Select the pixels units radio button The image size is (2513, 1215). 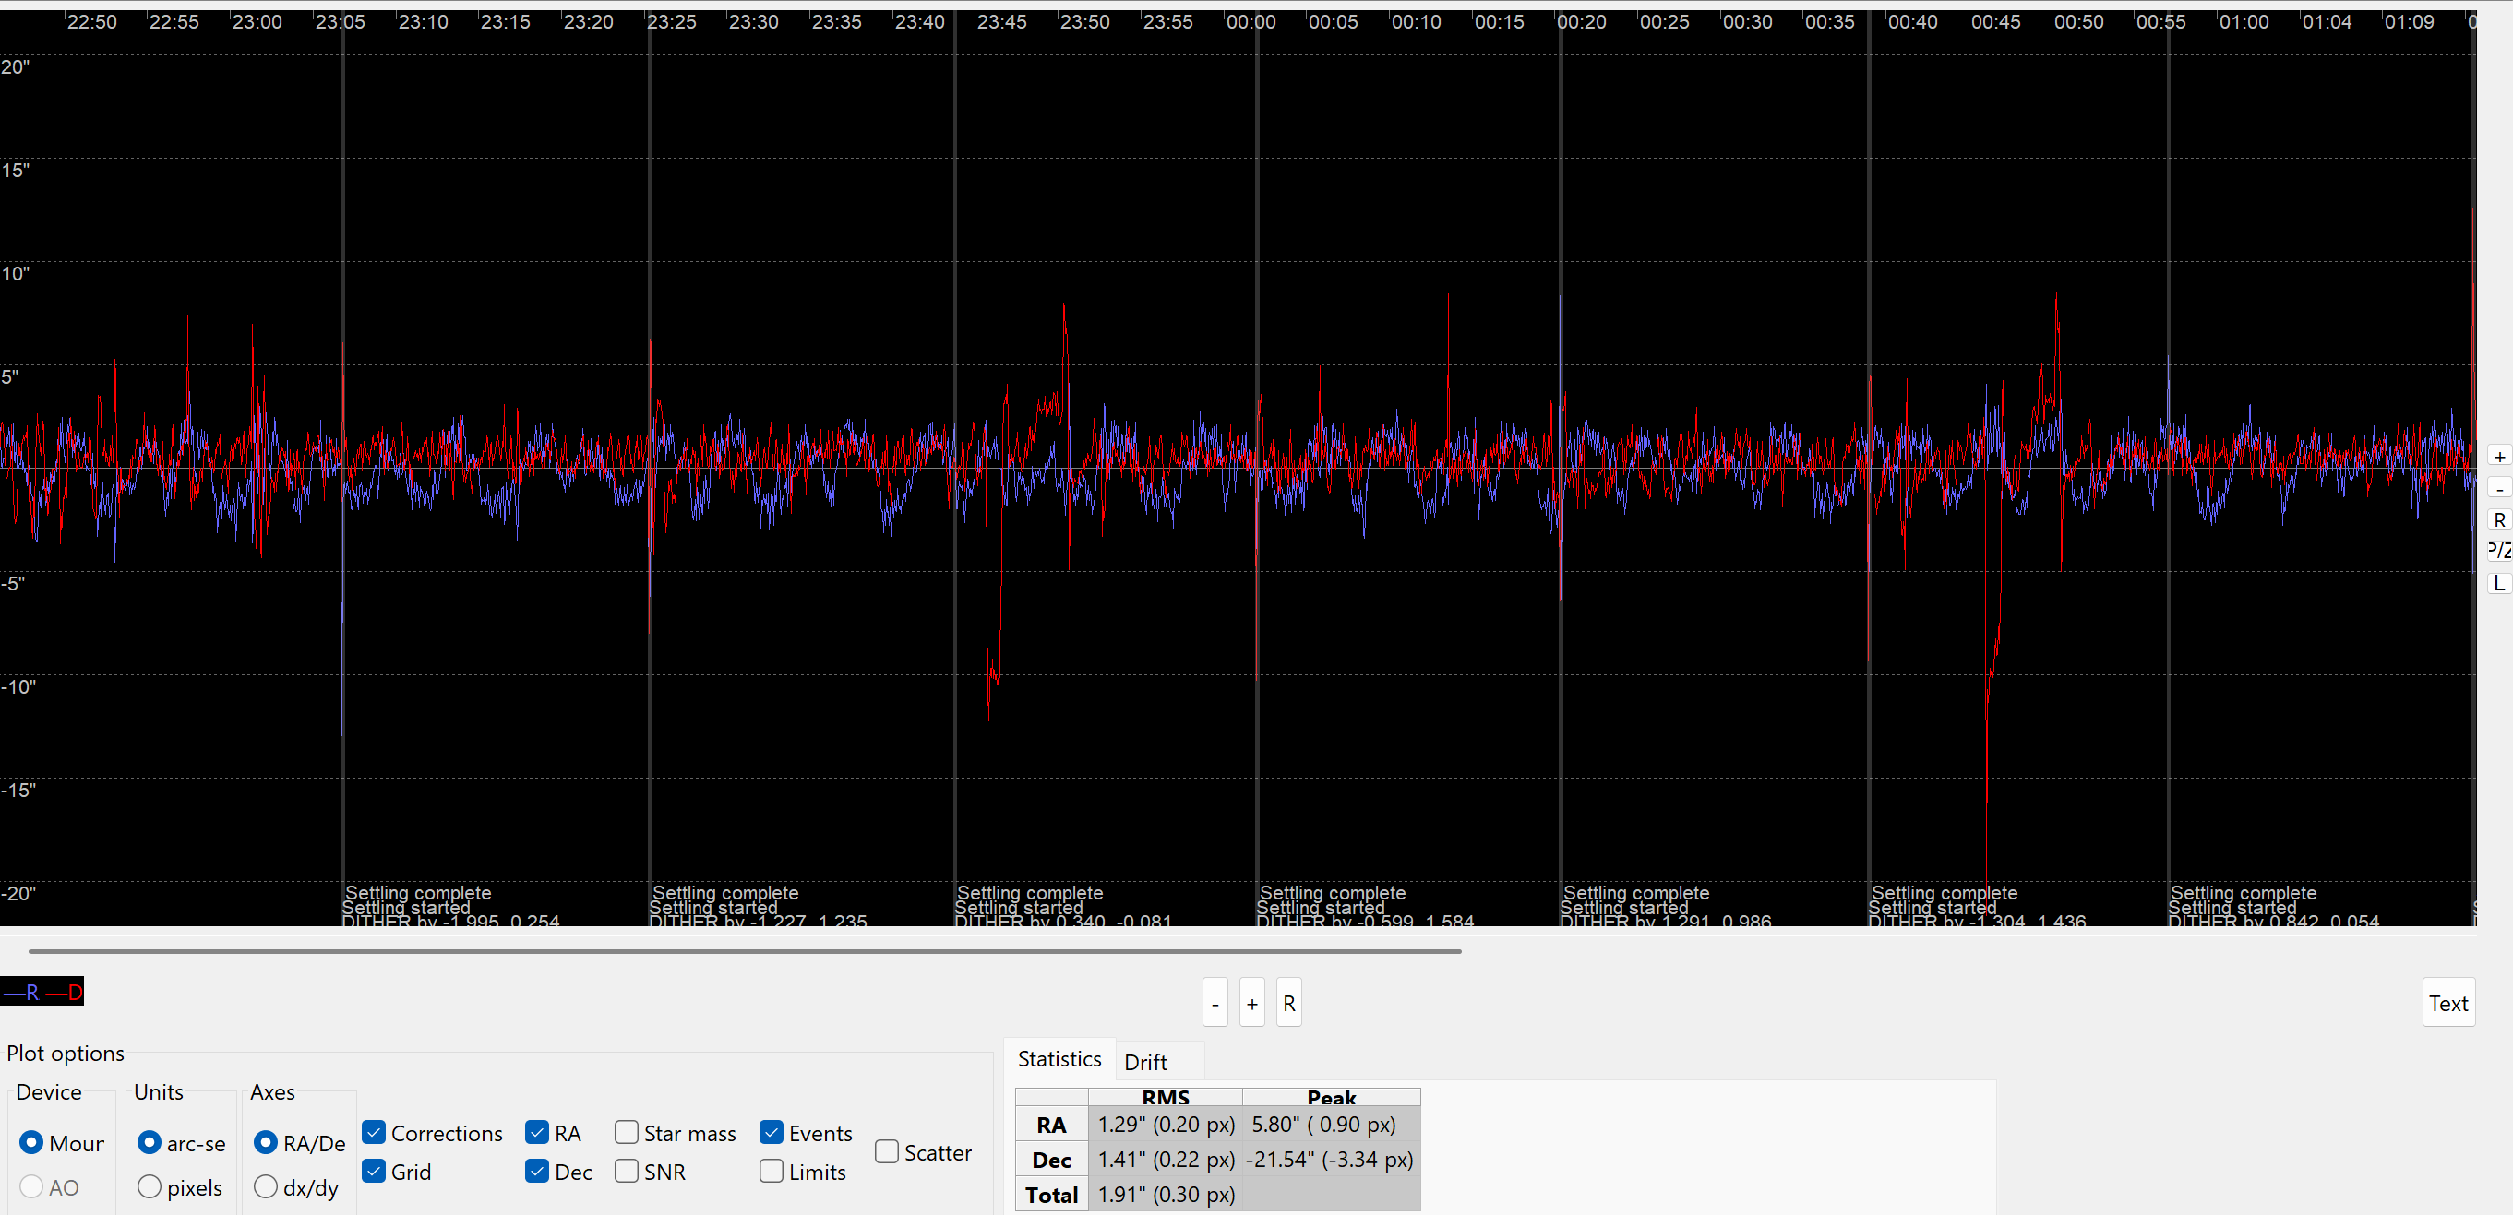tap(150, 1186)
